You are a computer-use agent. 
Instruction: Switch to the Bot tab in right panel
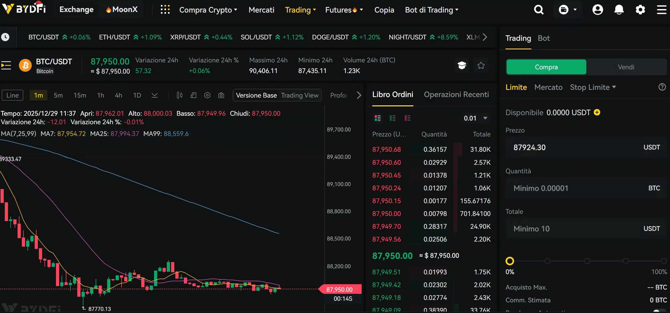544,38
